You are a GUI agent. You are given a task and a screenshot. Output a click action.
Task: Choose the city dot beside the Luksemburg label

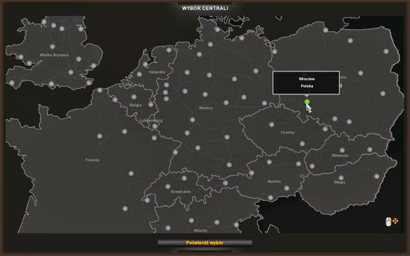155,126
